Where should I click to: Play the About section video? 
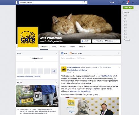[x=37, y=96]
